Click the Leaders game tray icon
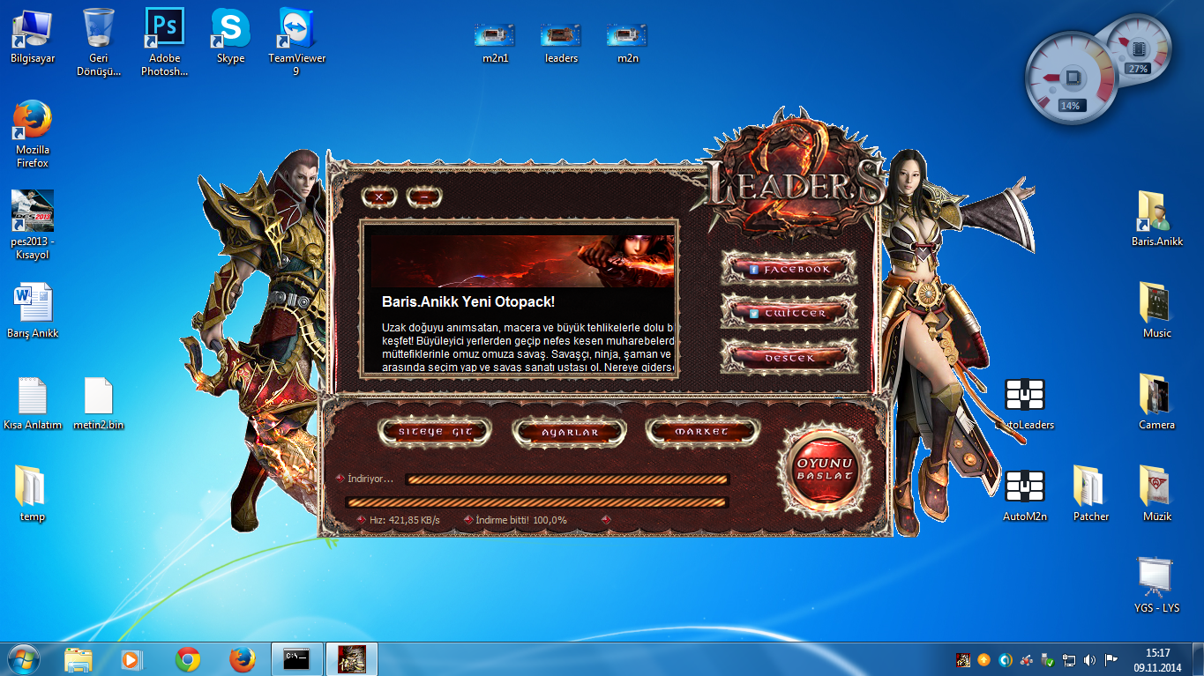Image resolution: width=1204 pixels, height=676 pixels. tap(963, 659)
